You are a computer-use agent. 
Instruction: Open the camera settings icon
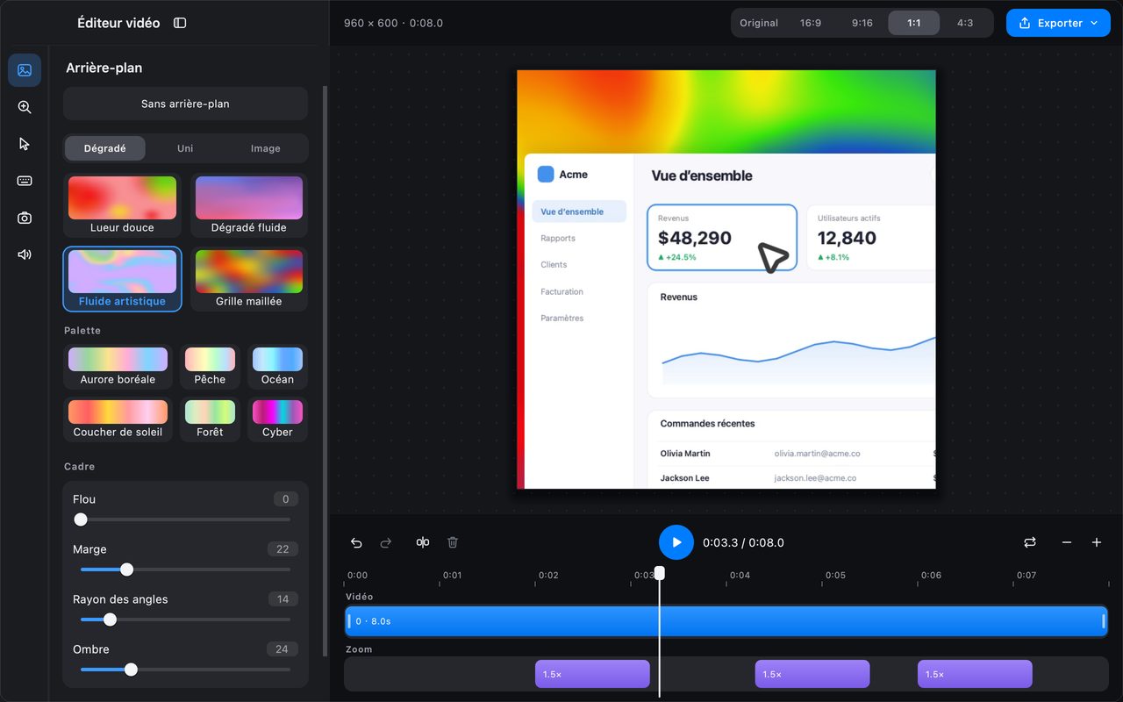tap(25, 218)
